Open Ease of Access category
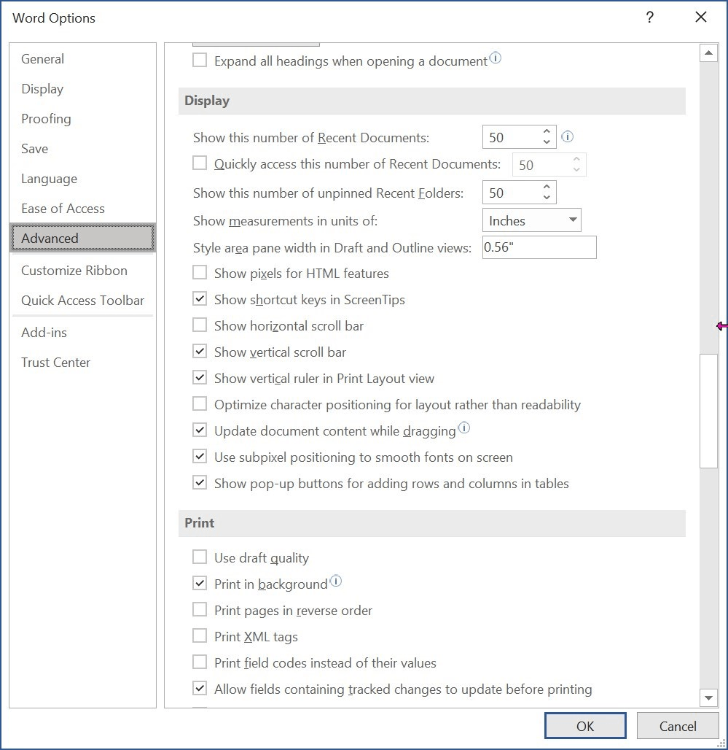 click(82, 209)
